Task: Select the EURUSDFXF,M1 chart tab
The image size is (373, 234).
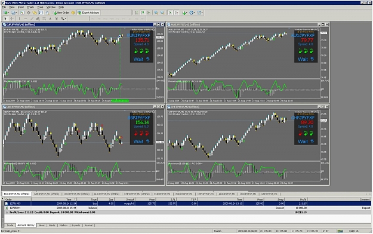Action: (x=184, y=194)
